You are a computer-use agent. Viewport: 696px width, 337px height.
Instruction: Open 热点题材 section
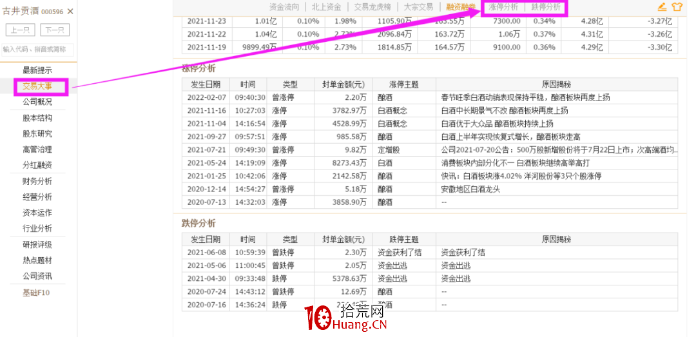pos(37,260)
